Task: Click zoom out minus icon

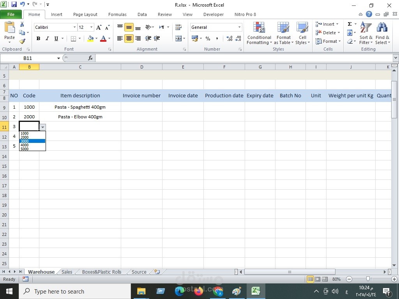Action: pyautogui.click(x=349, y=279)
